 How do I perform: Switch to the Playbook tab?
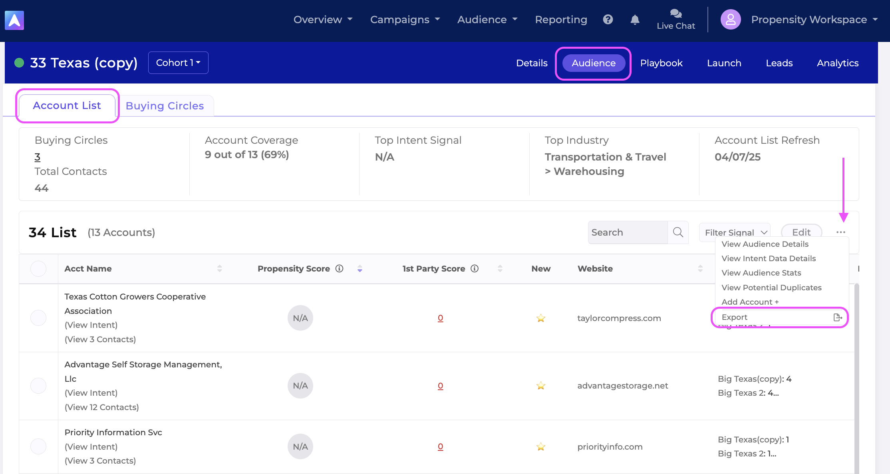661,63
